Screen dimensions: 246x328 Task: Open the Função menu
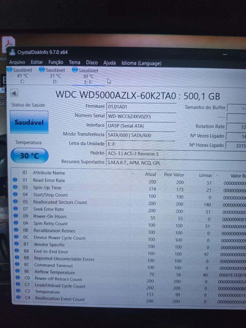tap(56, 62)
